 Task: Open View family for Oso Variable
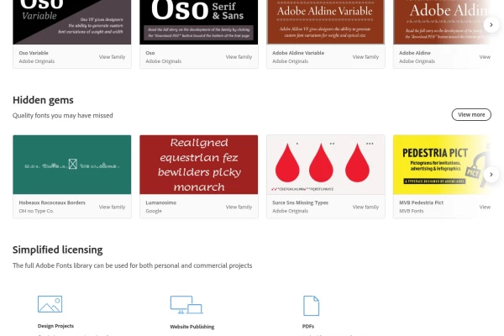pyautogui.click(x=112, y=57)
